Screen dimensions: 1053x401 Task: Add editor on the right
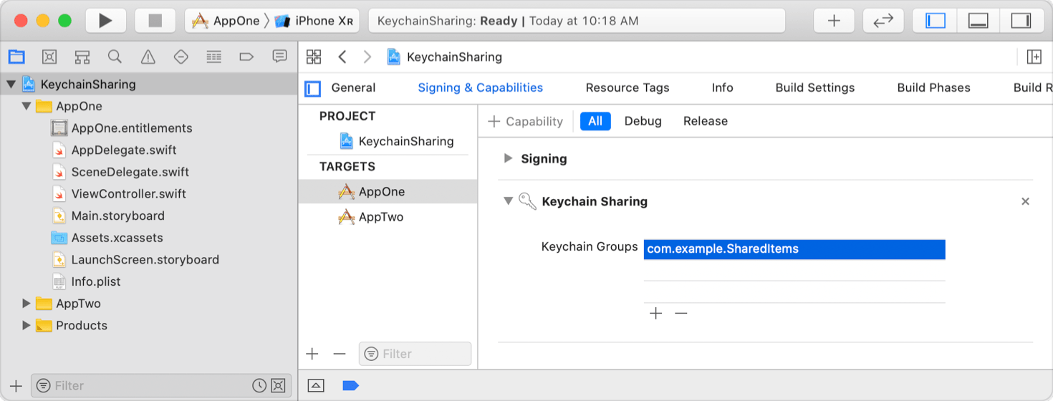click(1034, 57)
